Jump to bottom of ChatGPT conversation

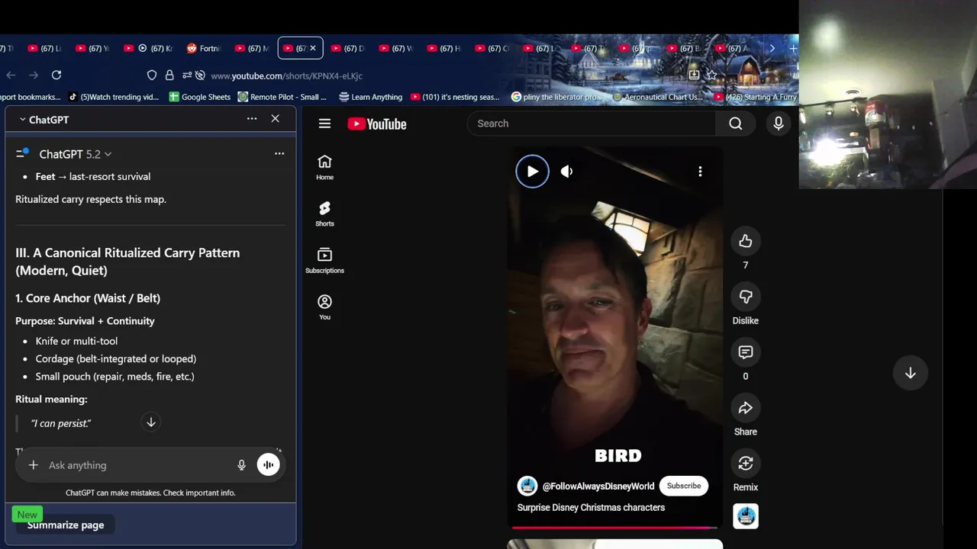point(151,422)
